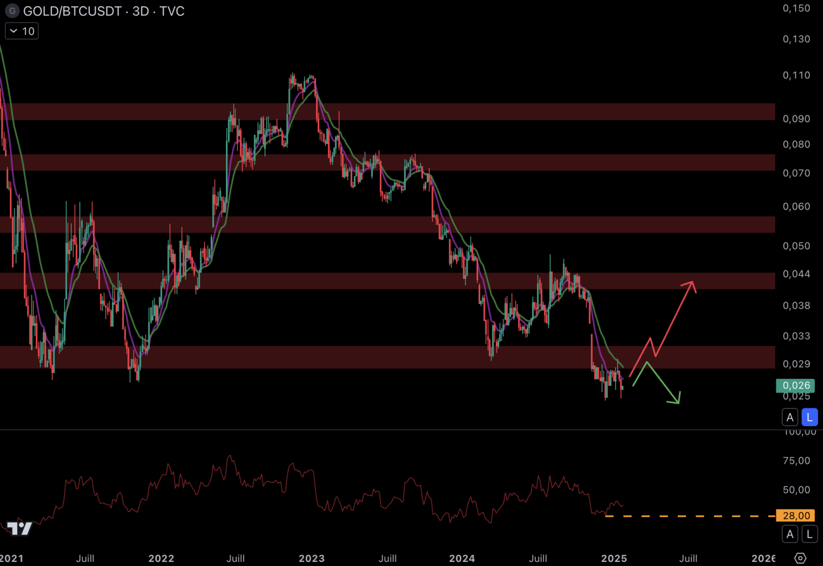The height and width of the screenshot is (566, 823).
Task: Click the 0,110 price axis label
Action: click(x=796, y=75)
